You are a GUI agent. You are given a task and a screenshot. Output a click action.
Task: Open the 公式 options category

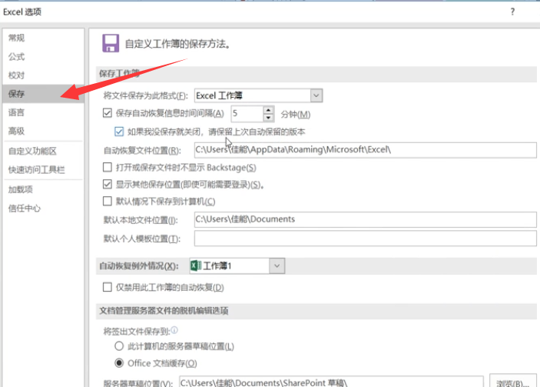(x=43, y=57)
